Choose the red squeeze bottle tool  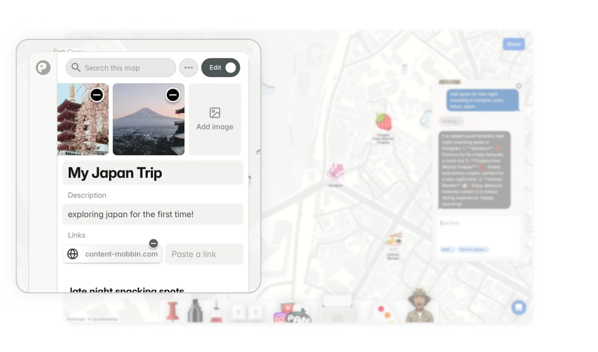click(216, 312)
